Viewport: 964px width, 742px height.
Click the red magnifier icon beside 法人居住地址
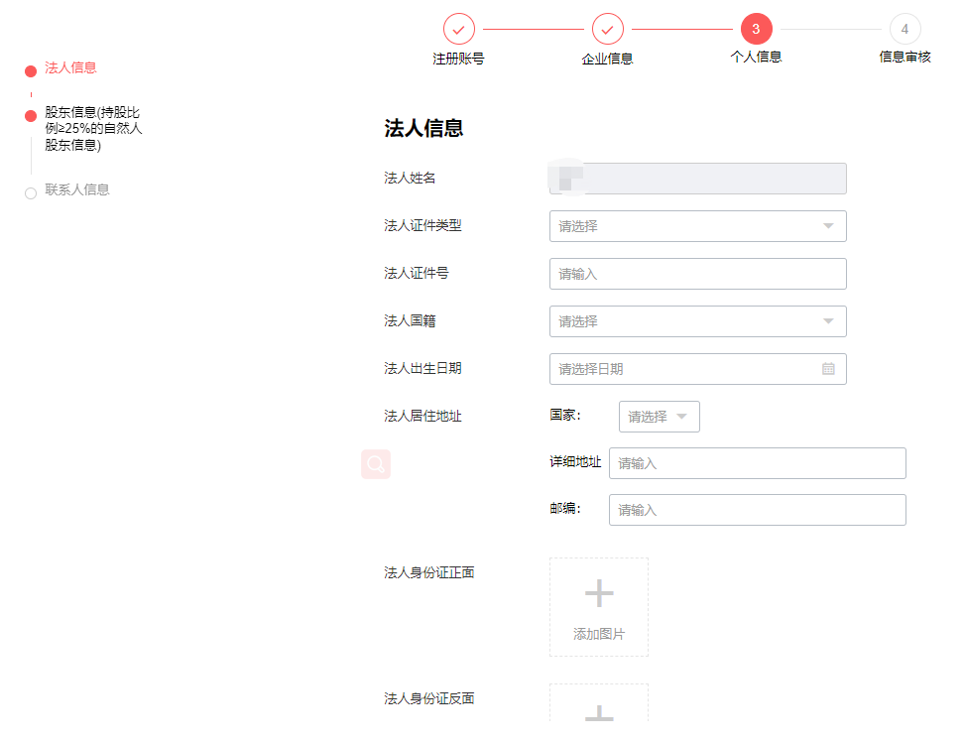[375, 464]
